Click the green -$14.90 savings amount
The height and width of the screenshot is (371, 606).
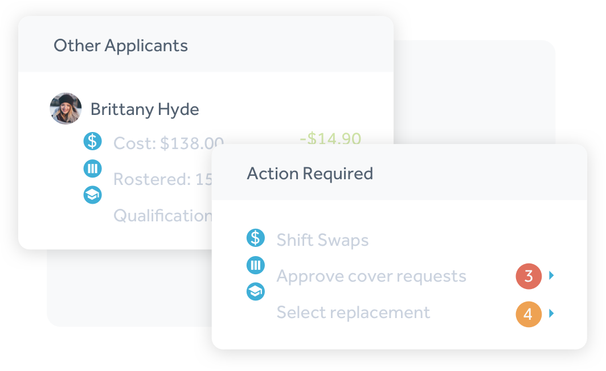pos(330,138)
